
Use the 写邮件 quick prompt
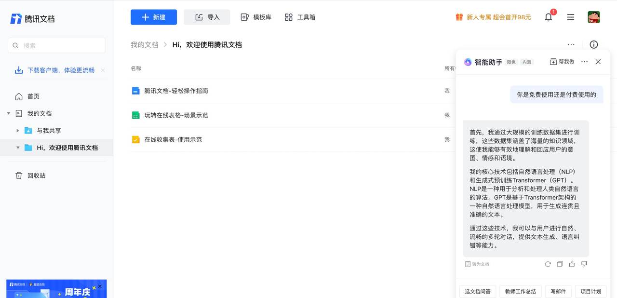pos(558,291)
